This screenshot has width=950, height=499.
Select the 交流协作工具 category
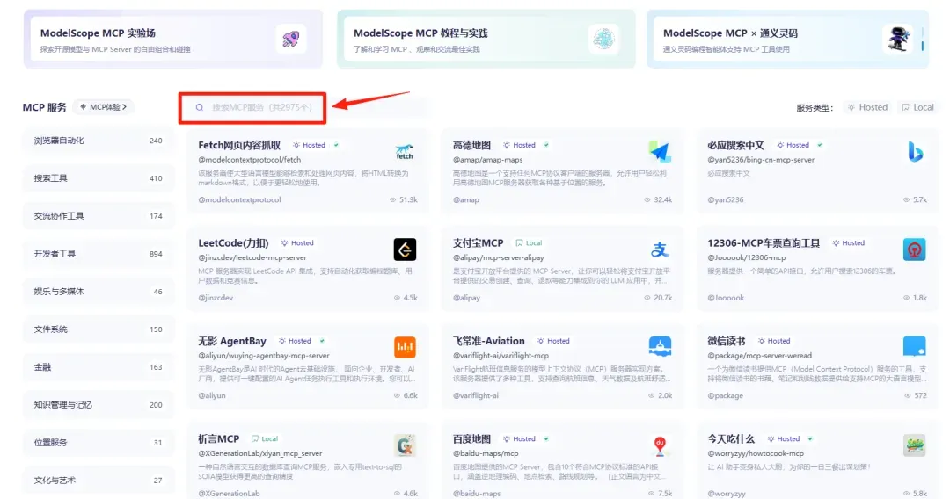(x=99, y=216)
